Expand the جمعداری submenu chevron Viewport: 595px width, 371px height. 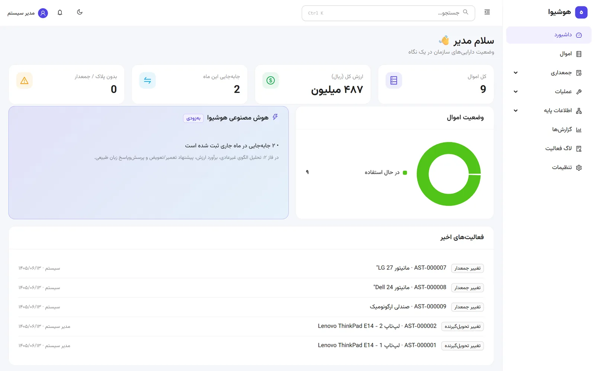(516, 73)
